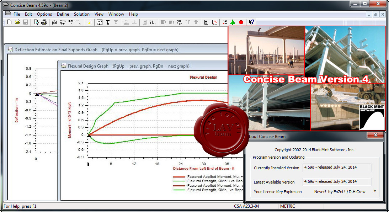Click the 'For Help, press F1' status text

click(x=20, y=206)
